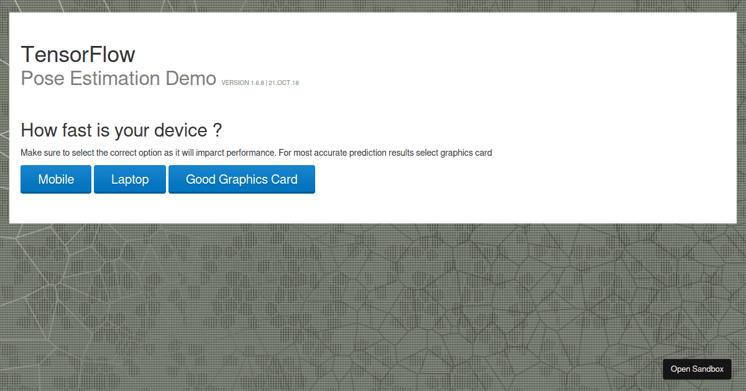Image resolution: width=746 pixels, height=391 pixels.
Task: Choose the Laptop device option
Action: [x=130, y=179]
